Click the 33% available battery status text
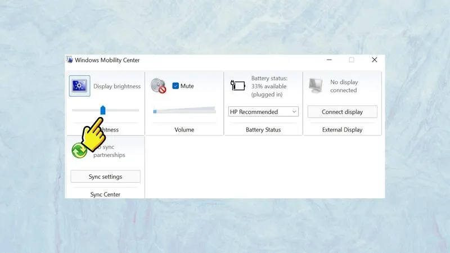Screen dimensions: 450x253 point(268,86)
